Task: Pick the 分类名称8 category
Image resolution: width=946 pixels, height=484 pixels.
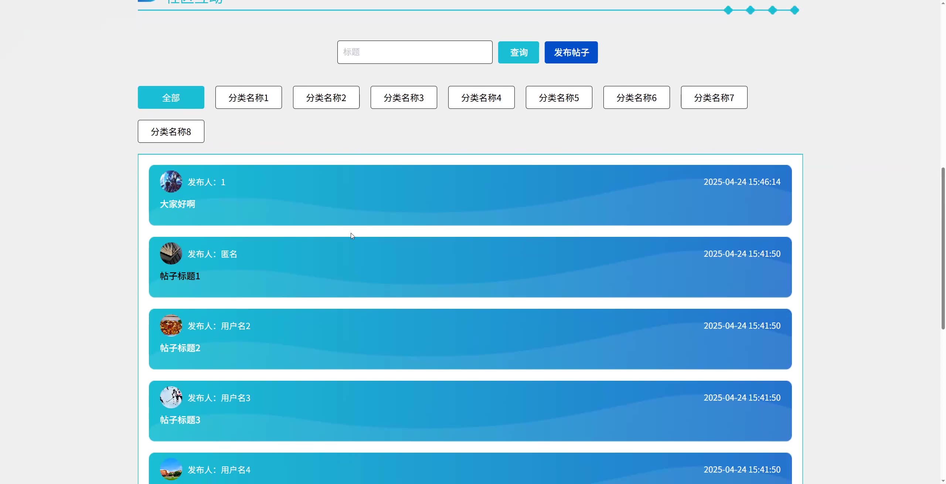Action: pyautogui.click(x=171, y=131)
